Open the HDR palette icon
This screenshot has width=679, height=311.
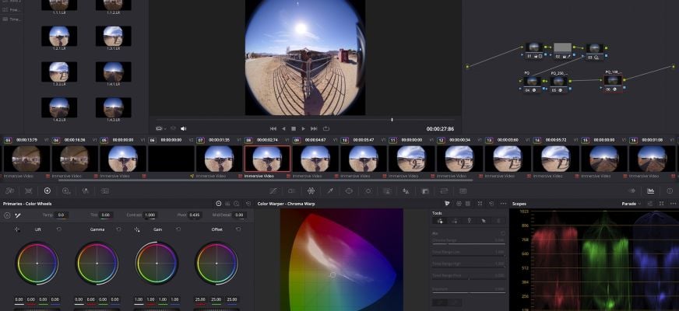coord(66,190)
